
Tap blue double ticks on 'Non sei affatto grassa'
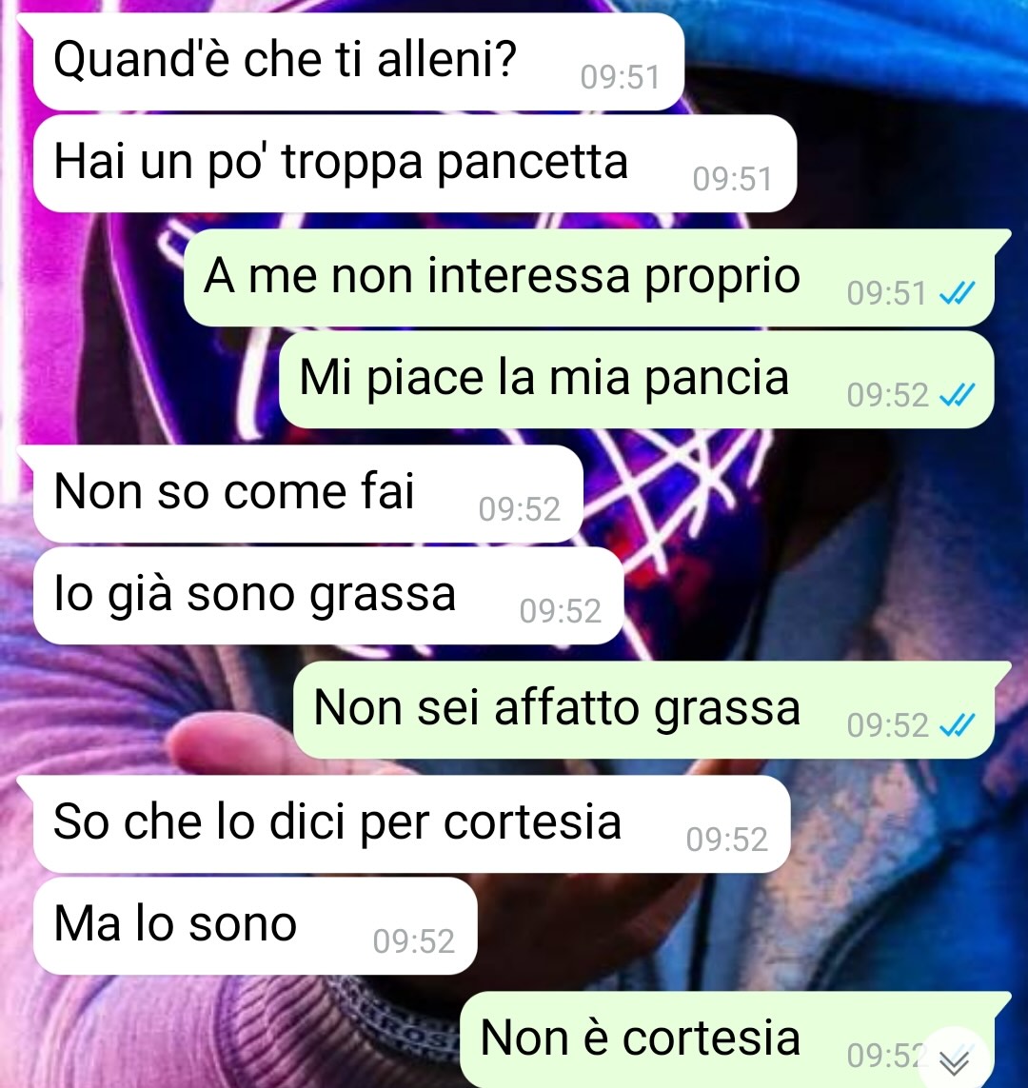coord(958,725)
